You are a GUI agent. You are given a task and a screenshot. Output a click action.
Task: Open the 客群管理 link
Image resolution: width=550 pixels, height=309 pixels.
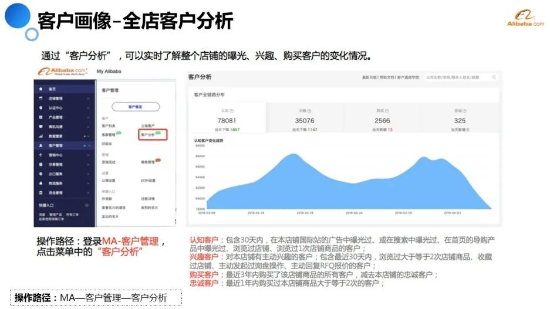(x=109, y=135)
